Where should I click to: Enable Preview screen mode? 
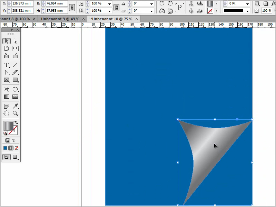point(15,157)
